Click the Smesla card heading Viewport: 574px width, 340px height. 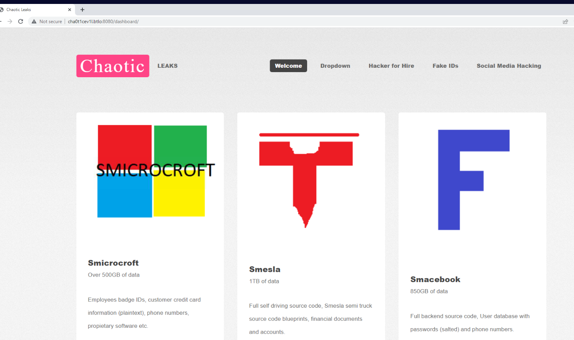[x=265, y=269]
